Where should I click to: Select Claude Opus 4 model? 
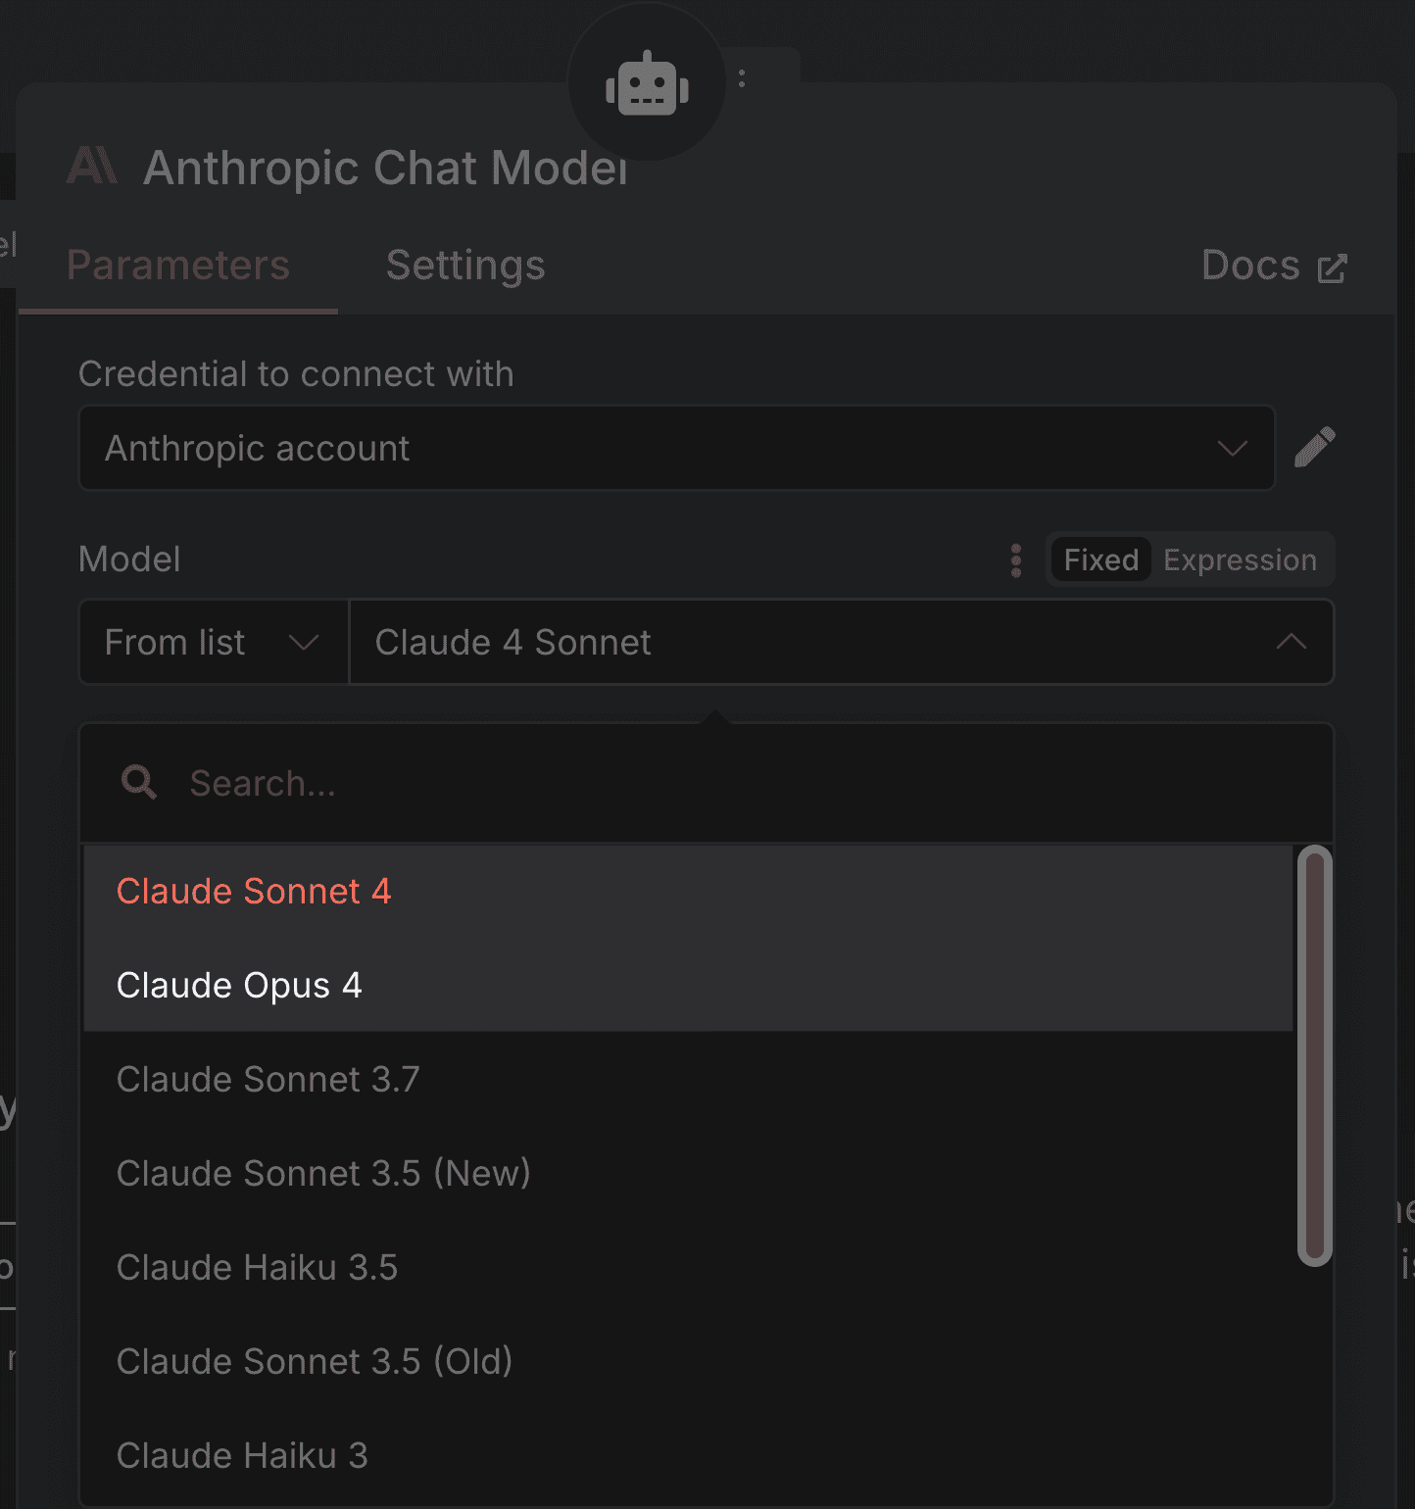[x=240, y=985]
